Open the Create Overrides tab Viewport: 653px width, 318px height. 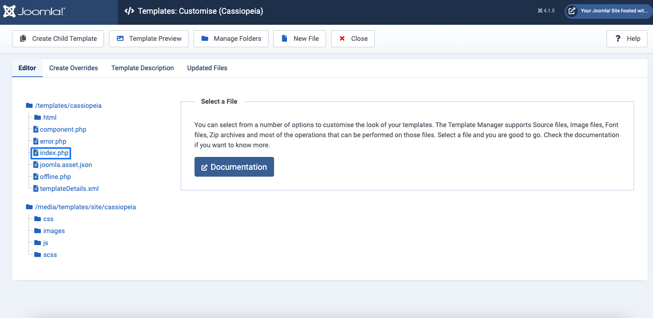(x=74, y=68)
